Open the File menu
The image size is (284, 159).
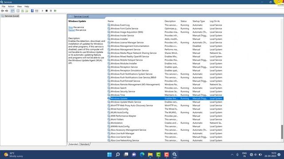pos(4,7)
